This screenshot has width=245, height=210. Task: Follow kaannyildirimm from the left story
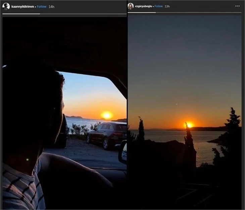click(42, 7)
